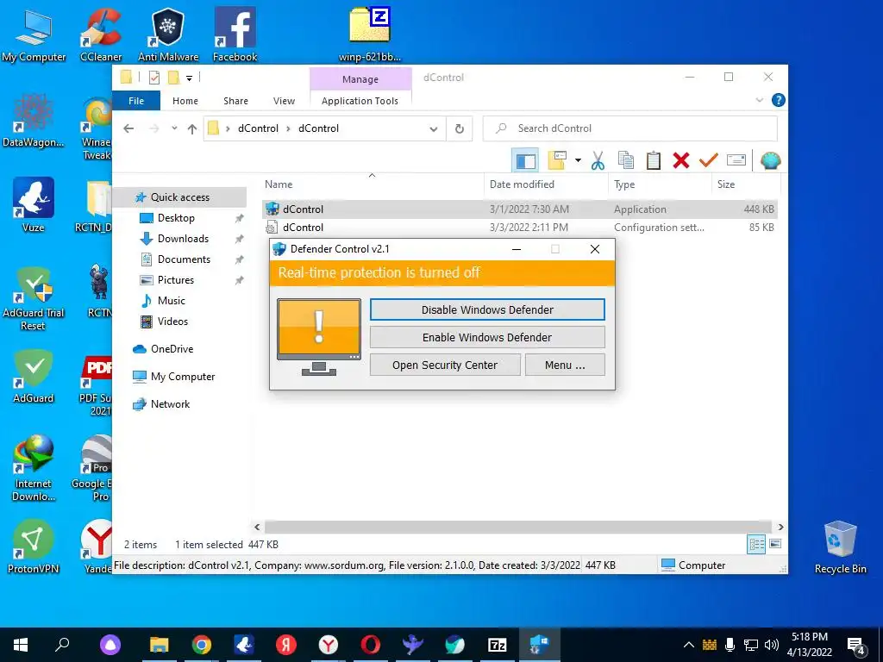The height and width of the screenshot is (662, 883).
Task: Select Quick access in navigation pane
Action: [x=180, y=197]
